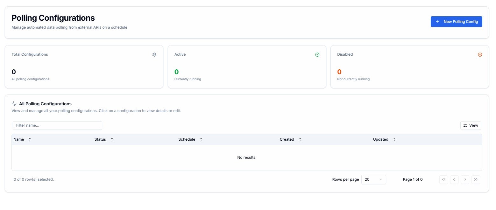This screenshot has height=210, width=496.
Task: Click the New Polling Config button
Action: (x=456, y=22)
